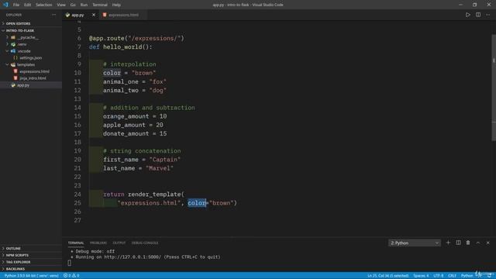Screen dimensions: 496x279
Task: Click line number 24 in the gutter
Action: tap(77, 195)
